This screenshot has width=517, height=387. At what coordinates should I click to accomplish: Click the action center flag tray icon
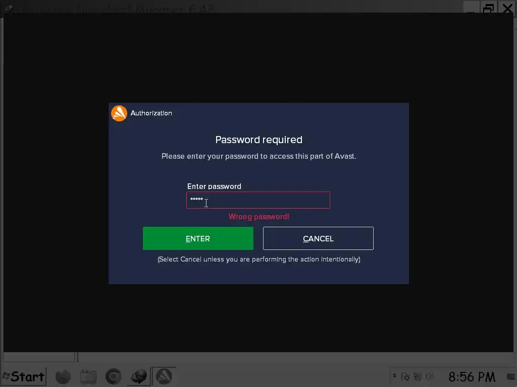click(x=405, y=376)
